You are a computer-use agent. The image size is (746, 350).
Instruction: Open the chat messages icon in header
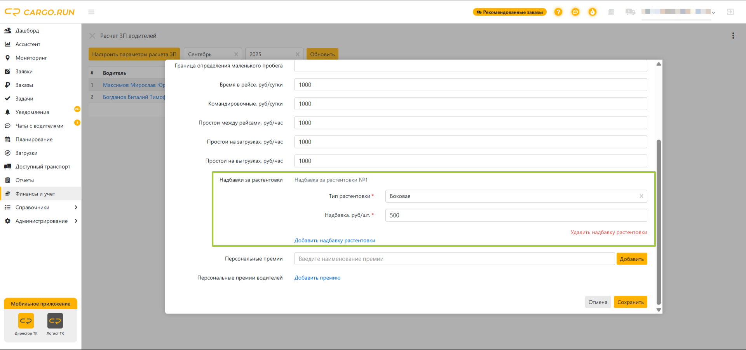(575, 12)
